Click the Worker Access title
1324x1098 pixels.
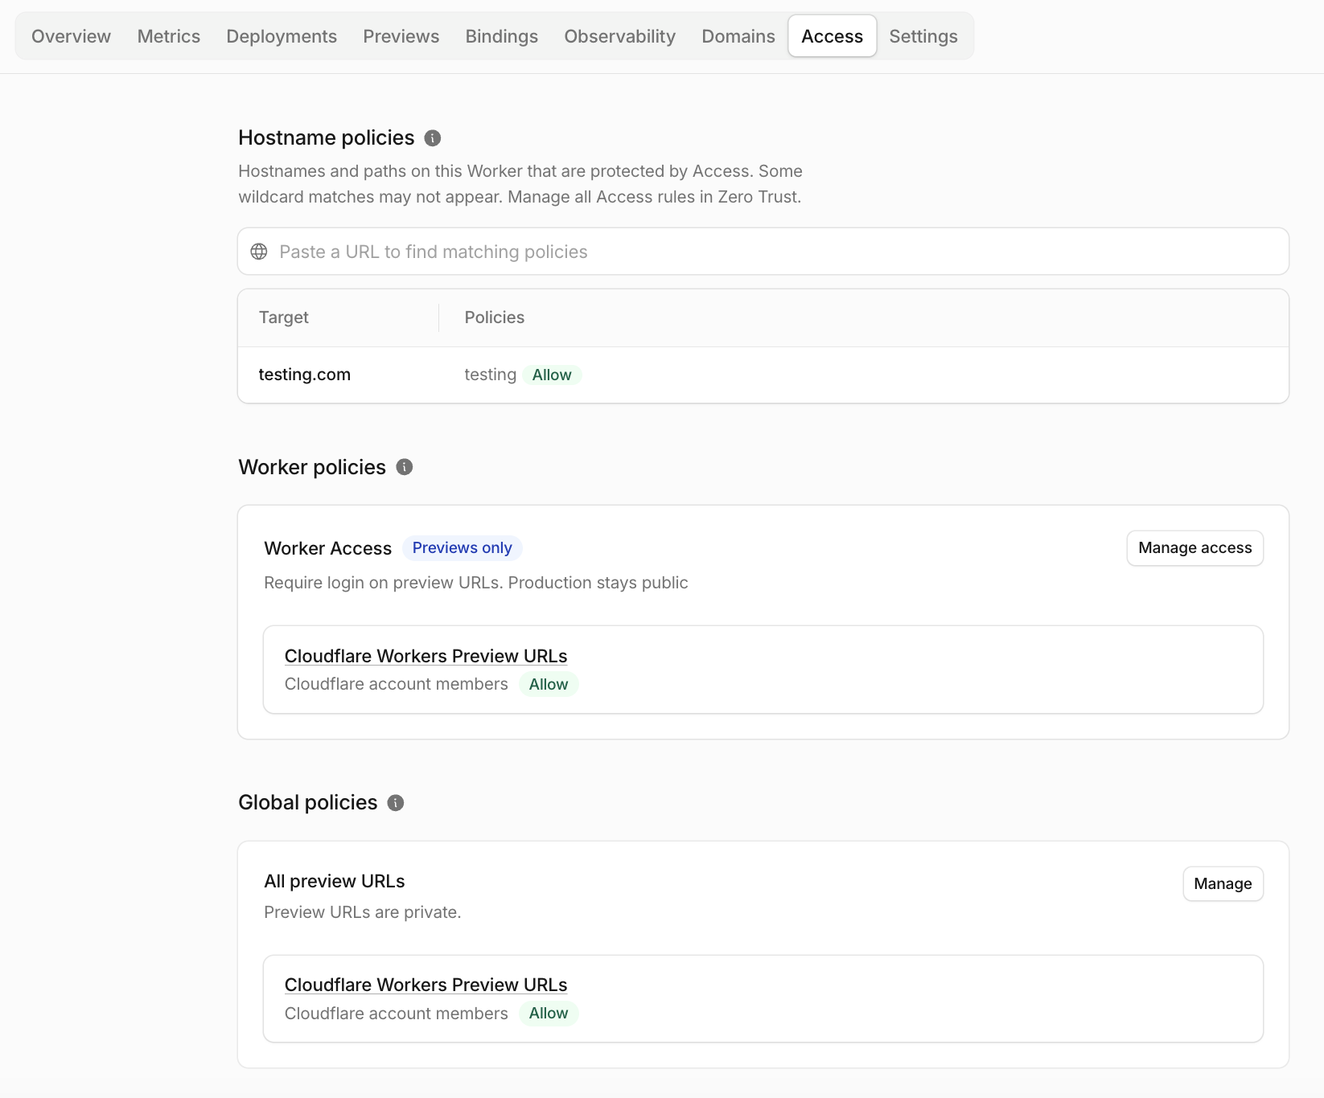click(x=328, y=548)
